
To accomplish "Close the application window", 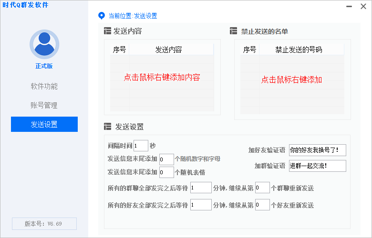I will pos(363,6).
